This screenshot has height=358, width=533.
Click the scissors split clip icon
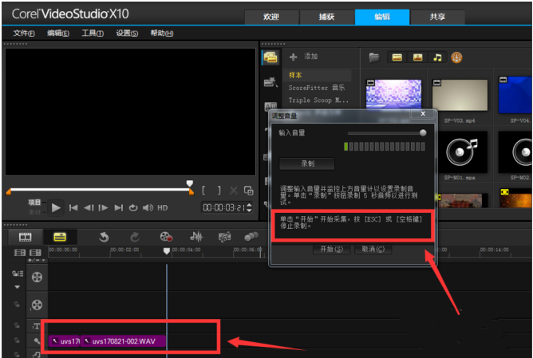[x=234, y=191]
